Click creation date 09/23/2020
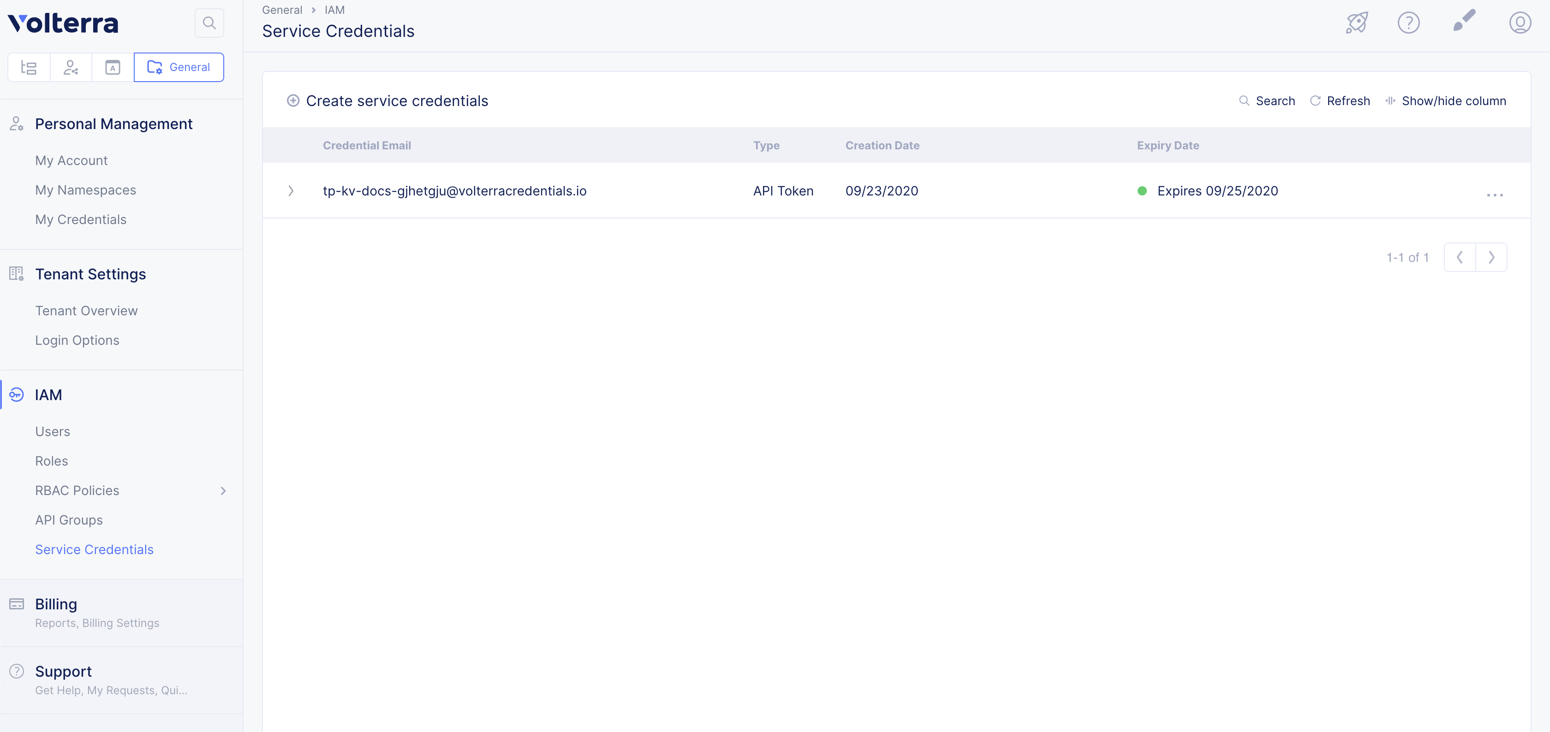 coord(882,191)
